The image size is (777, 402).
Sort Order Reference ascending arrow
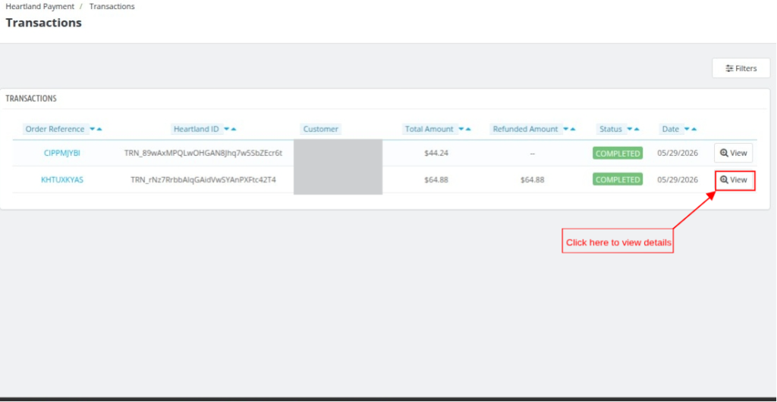click(x=99, y=129)
